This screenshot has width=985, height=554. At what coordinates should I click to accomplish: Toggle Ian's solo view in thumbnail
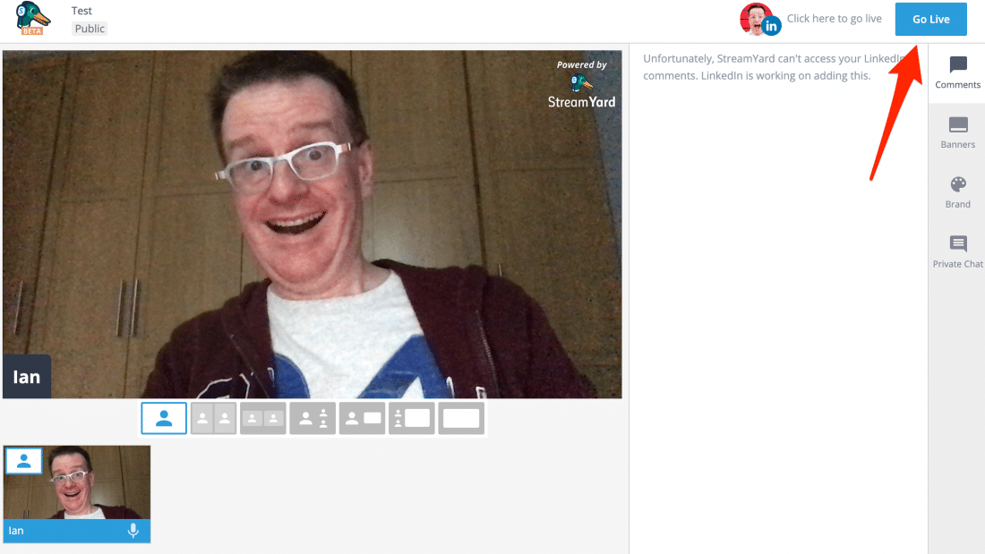click(24, 460)
